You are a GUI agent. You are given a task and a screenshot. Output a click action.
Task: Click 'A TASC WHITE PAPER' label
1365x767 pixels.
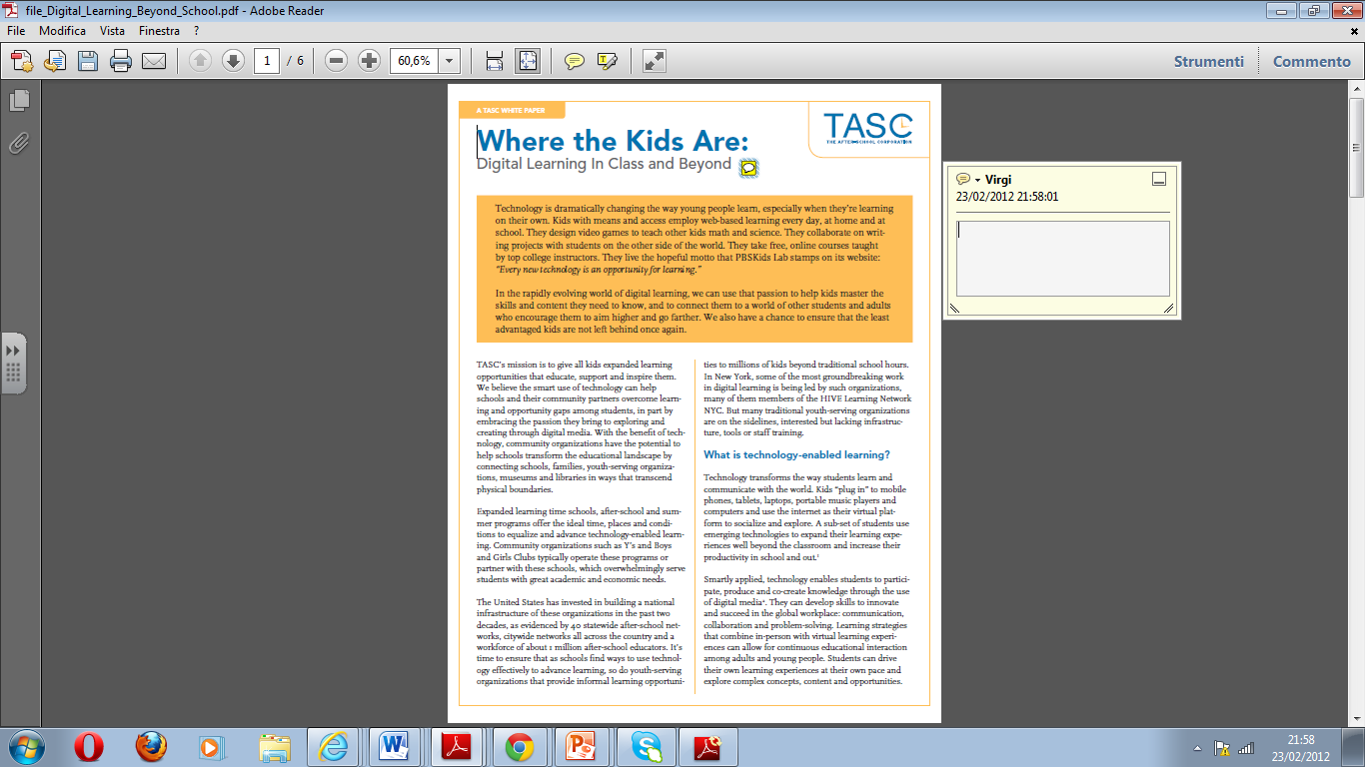point(511,110)
